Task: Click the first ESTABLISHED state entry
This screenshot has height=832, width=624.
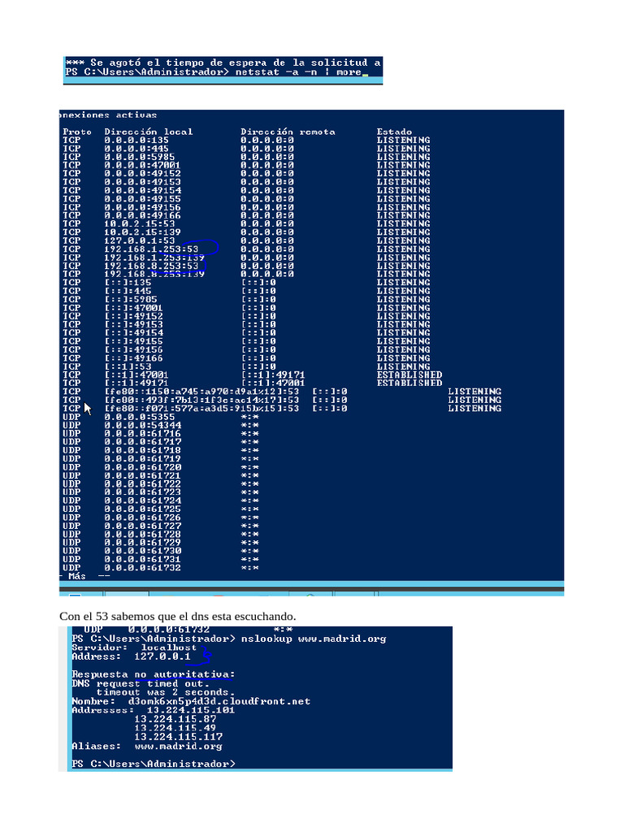Action: coord(409,375)
